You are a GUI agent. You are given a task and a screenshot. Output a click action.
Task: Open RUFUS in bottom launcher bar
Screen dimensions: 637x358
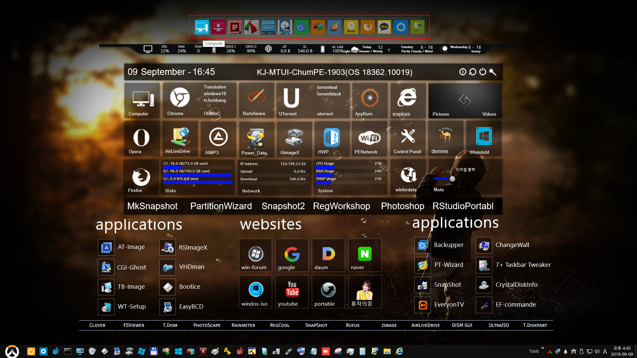tap(353, 325)
